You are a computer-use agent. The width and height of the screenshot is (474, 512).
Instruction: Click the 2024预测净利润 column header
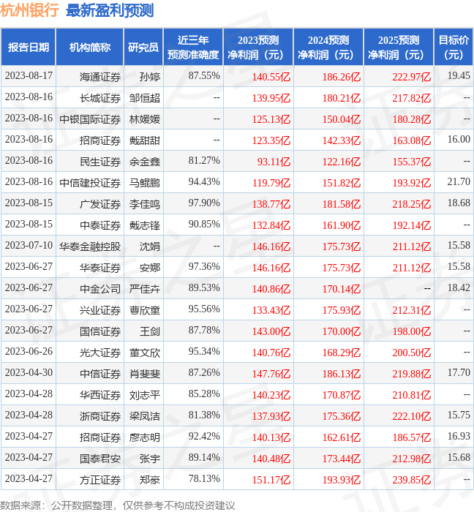(x=328, y=48)
